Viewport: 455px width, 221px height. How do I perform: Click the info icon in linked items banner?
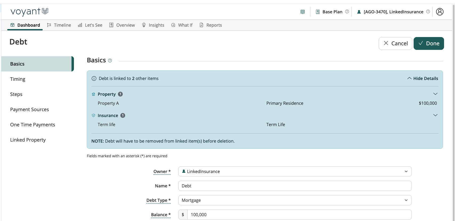click(x=94, y=78)
